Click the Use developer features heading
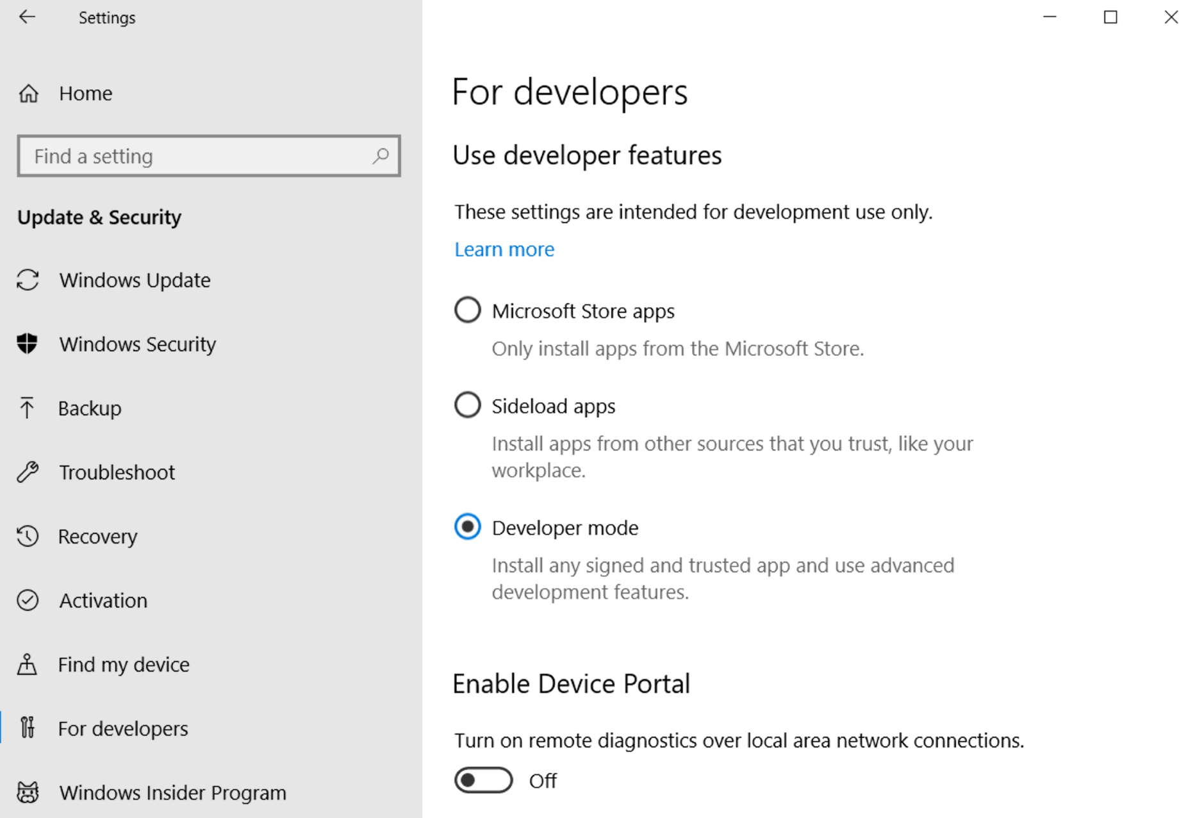The image size is (1195, 818). [x=587, y=156]
